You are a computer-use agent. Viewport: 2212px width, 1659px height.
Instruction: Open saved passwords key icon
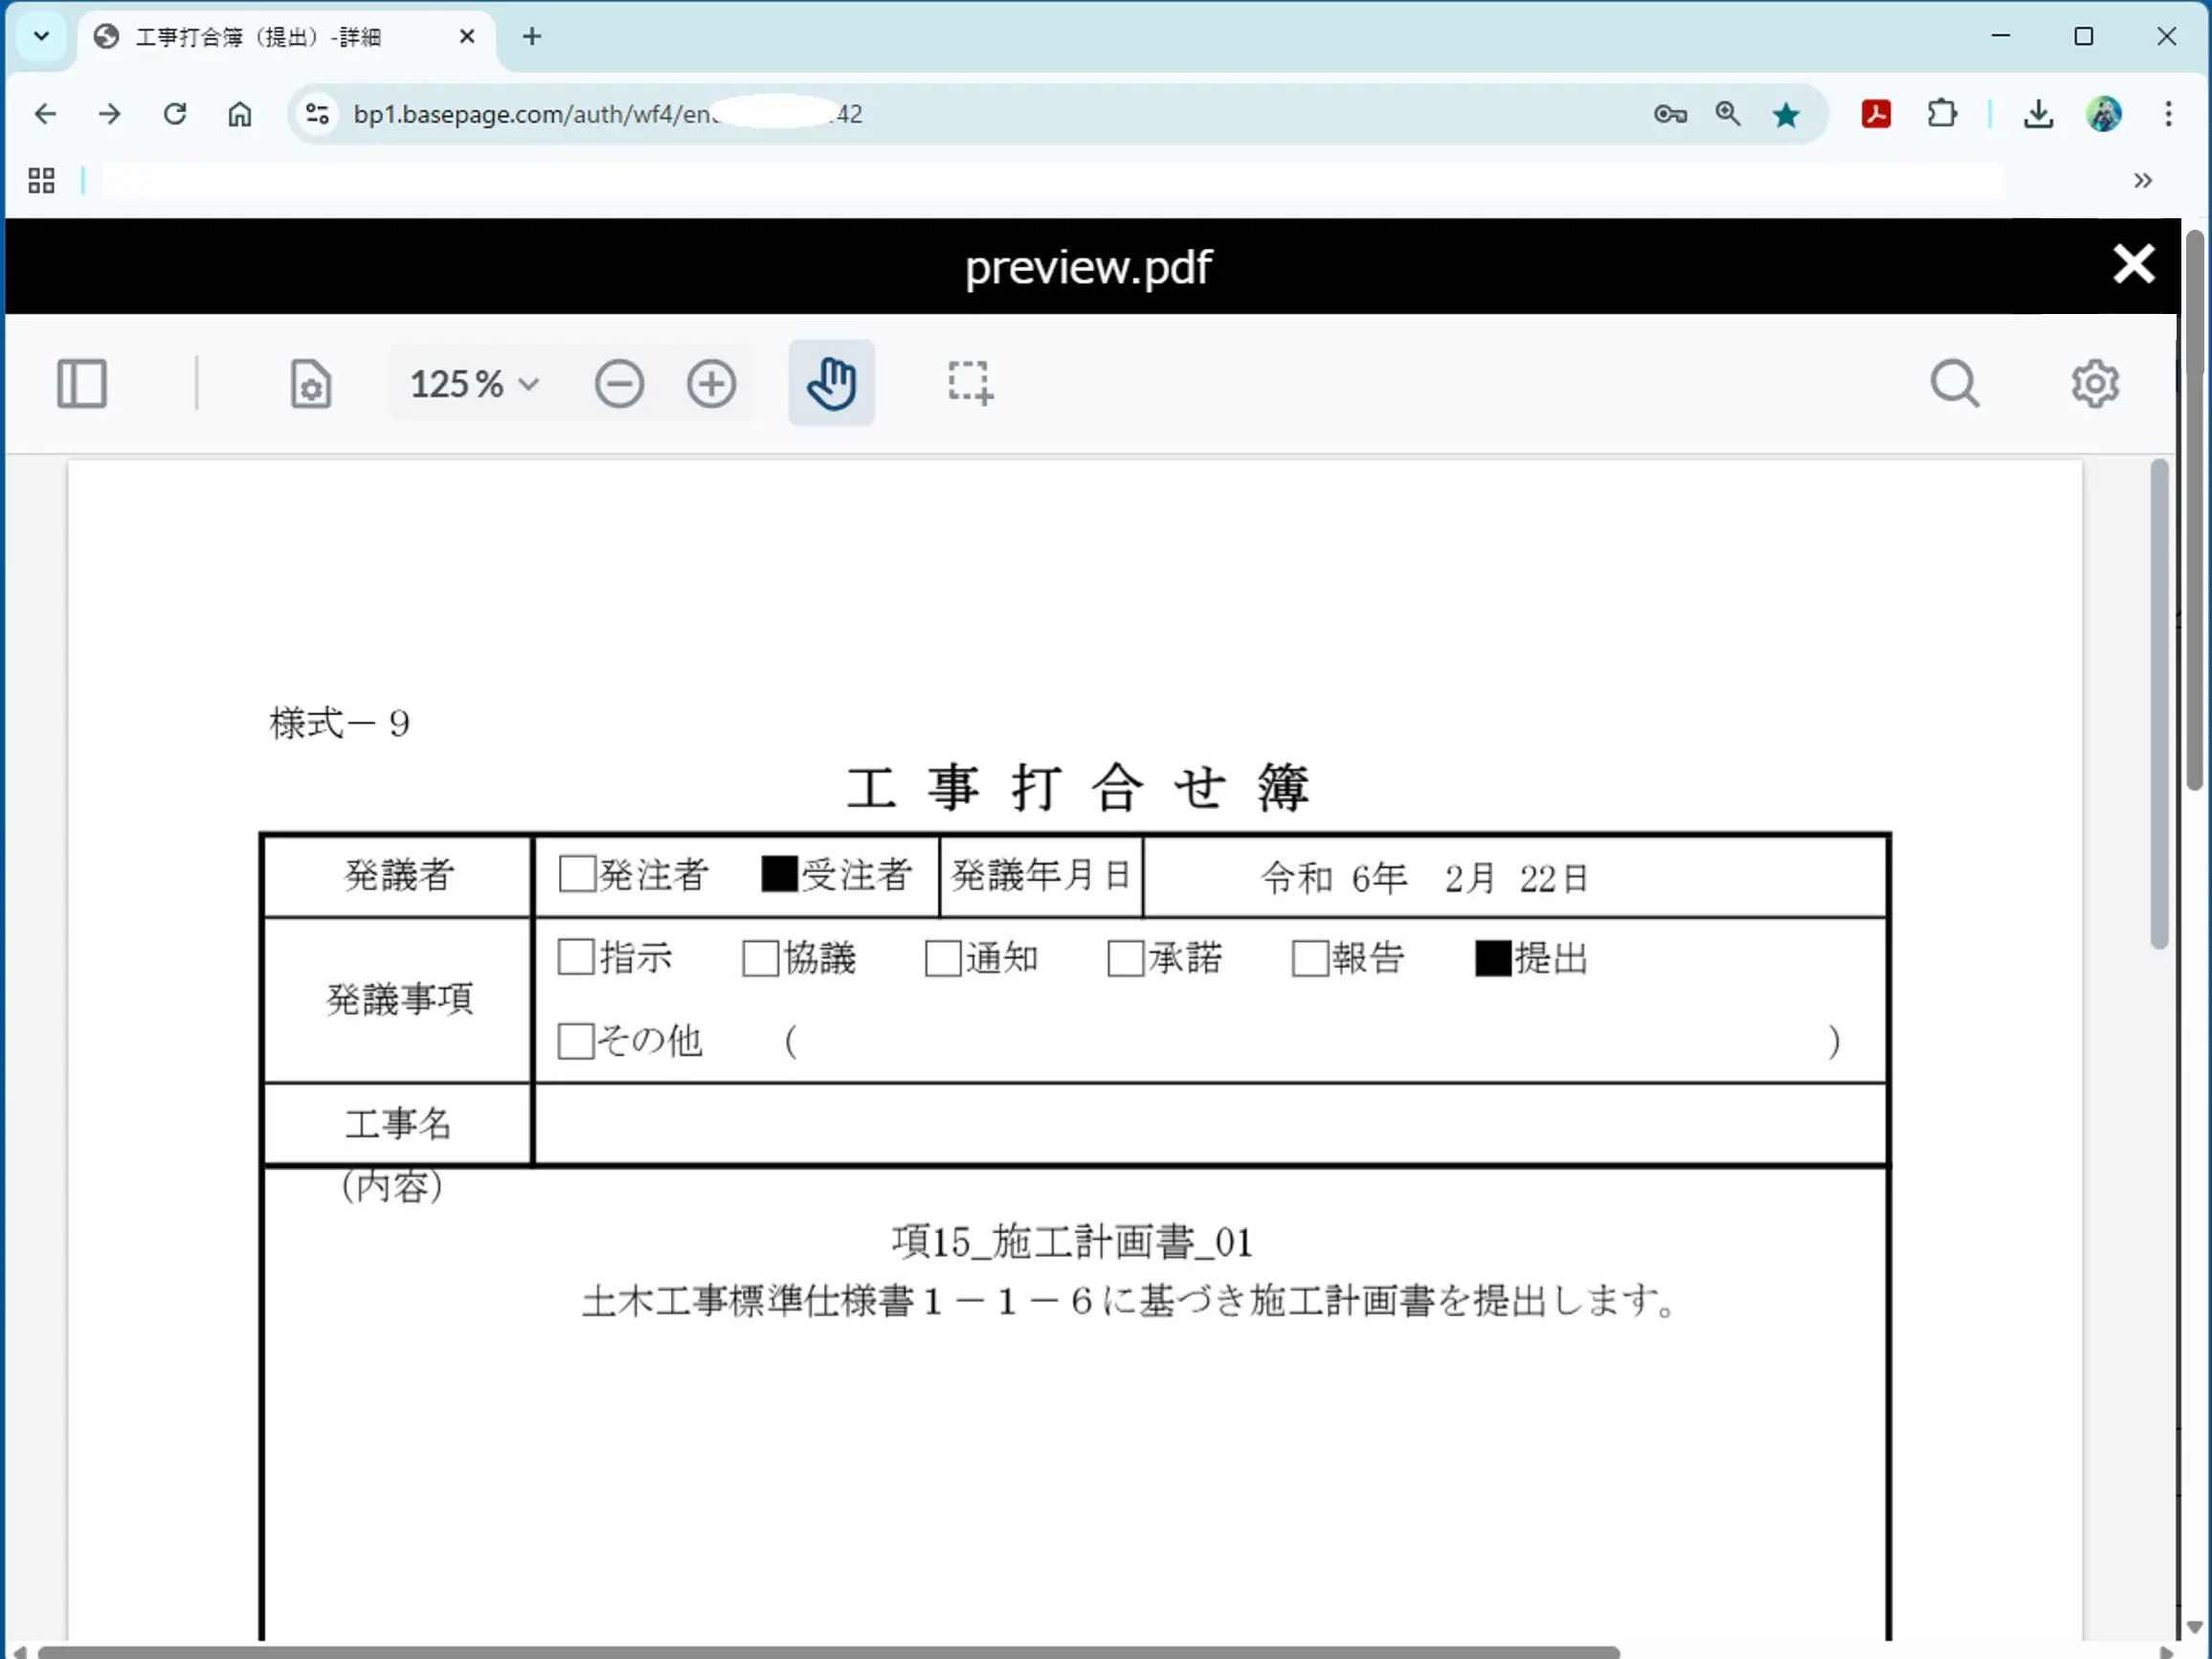click(x=1670, y=114)
